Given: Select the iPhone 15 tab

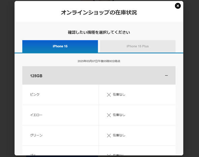Looking at the screenshot, I should (60, 46).
